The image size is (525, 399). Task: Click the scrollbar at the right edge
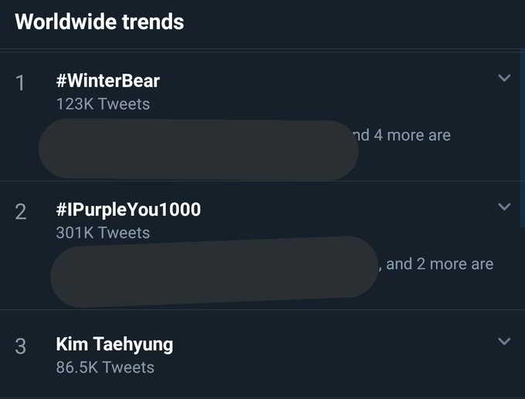(x=522, y=116)
